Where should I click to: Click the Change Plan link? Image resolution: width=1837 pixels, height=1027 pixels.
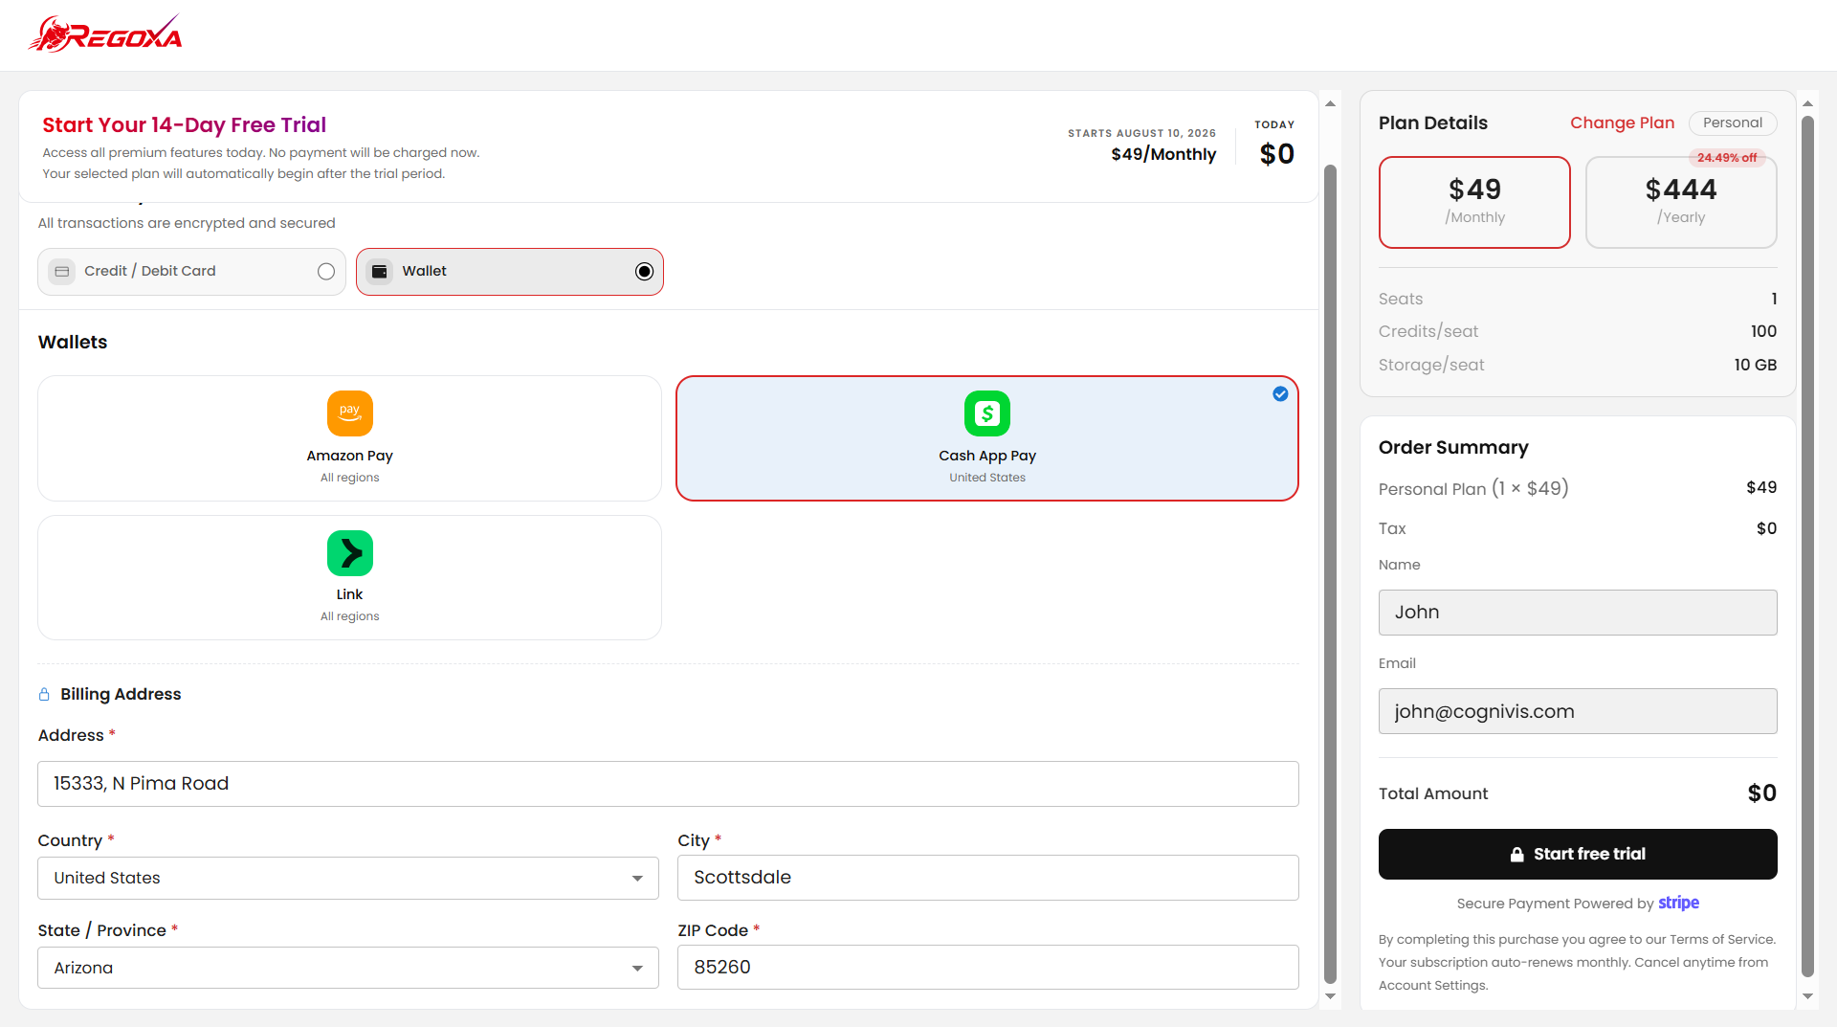click(1622, 123)
